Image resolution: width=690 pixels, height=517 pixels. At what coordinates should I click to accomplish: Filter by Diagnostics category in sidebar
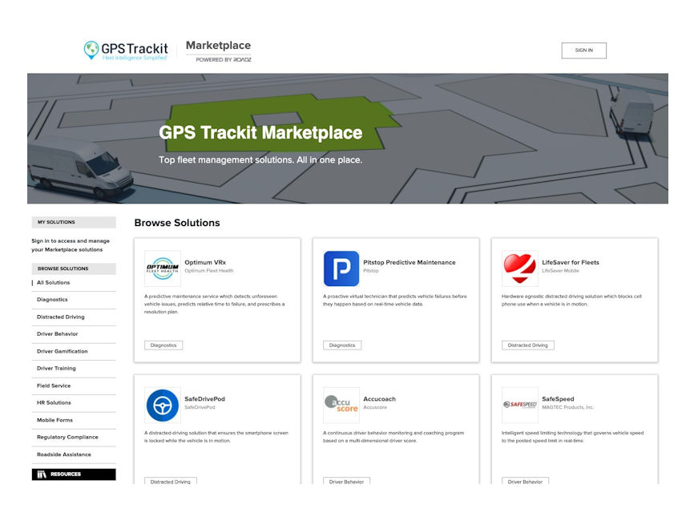[x=52, y=300]
